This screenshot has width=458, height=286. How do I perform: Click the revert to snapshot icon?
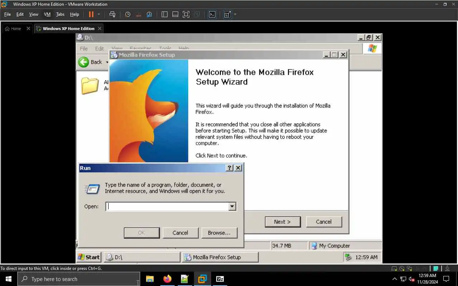[138, 14]
